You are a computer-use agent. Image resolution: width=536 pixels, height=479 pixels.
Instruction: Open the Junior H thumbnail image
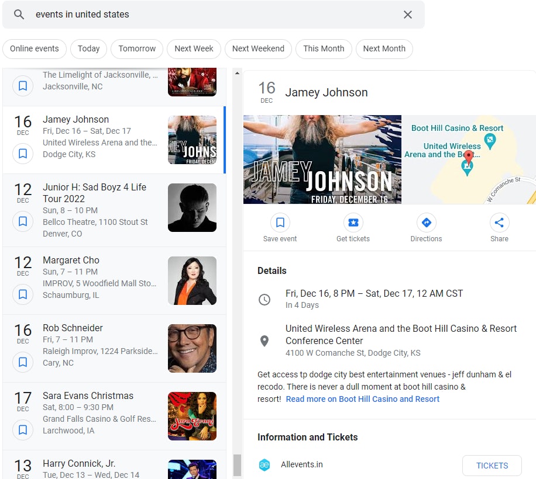(192, 208)
